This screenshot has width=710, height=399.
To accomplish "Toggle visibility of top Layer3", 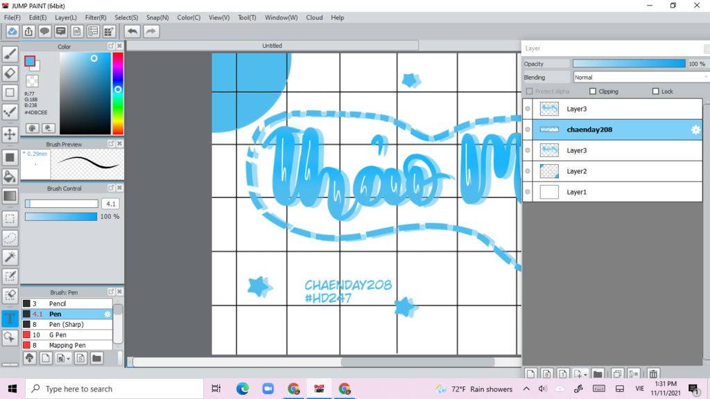I will (x=528, y=109).
